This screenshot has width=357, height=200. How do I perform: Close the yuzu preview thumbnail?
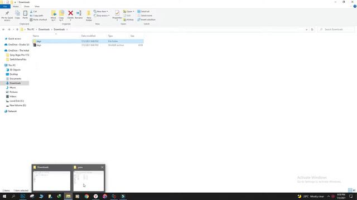pyautogui.click(x=102, y=167)
